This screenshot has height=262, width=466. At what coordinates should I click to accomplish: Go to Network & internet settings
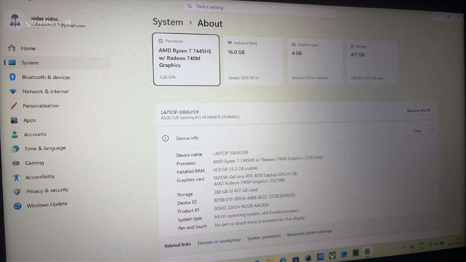[45, 92]
